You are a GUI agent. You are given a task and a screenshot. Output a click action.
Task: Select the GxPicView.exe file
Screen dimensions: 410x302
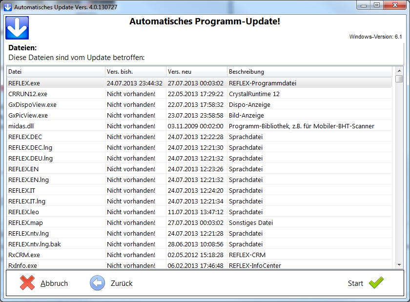(199, 115)
